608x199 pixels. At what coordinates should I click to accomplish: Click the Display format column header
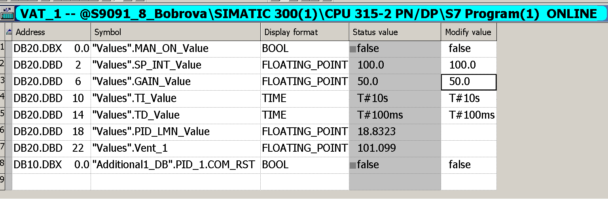pyautogui.click(x=305, y=32)
